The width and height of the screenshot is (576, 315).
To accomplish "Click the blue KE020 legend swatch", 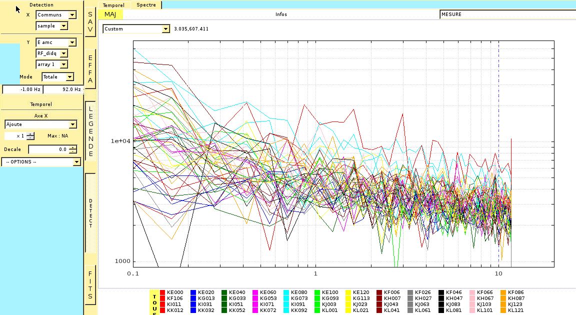I will click(x=193, y=292).
